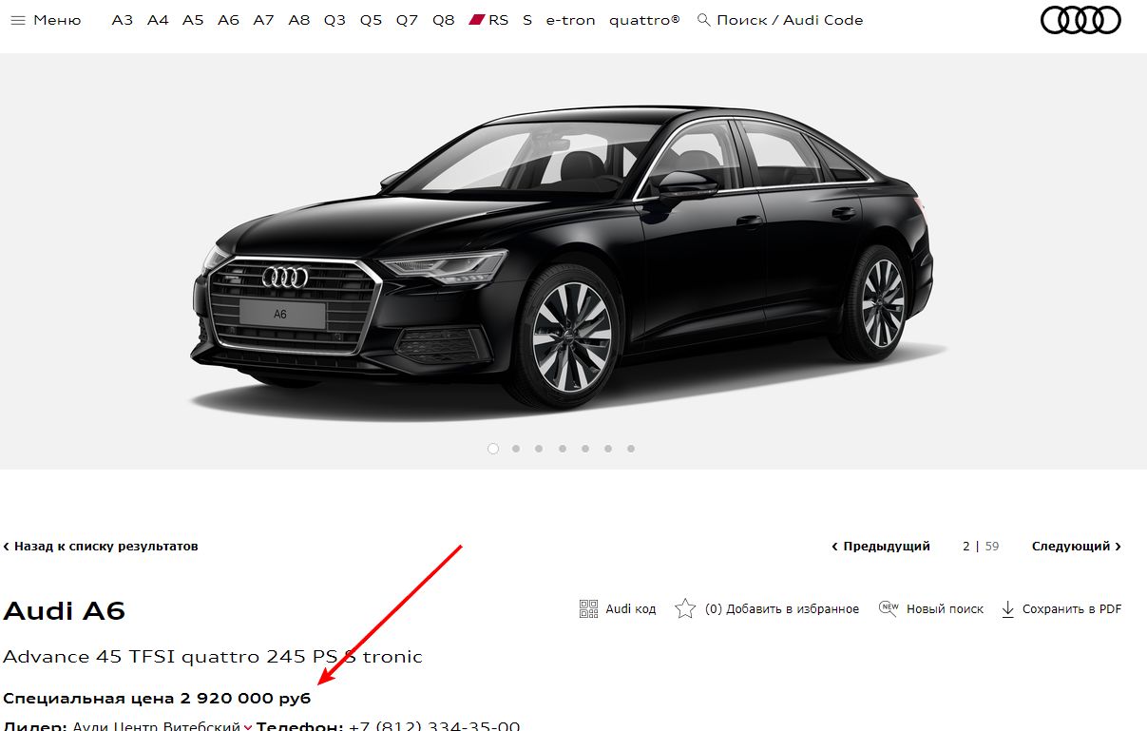Click the black Audi A6 image

(x=563, y=259)
